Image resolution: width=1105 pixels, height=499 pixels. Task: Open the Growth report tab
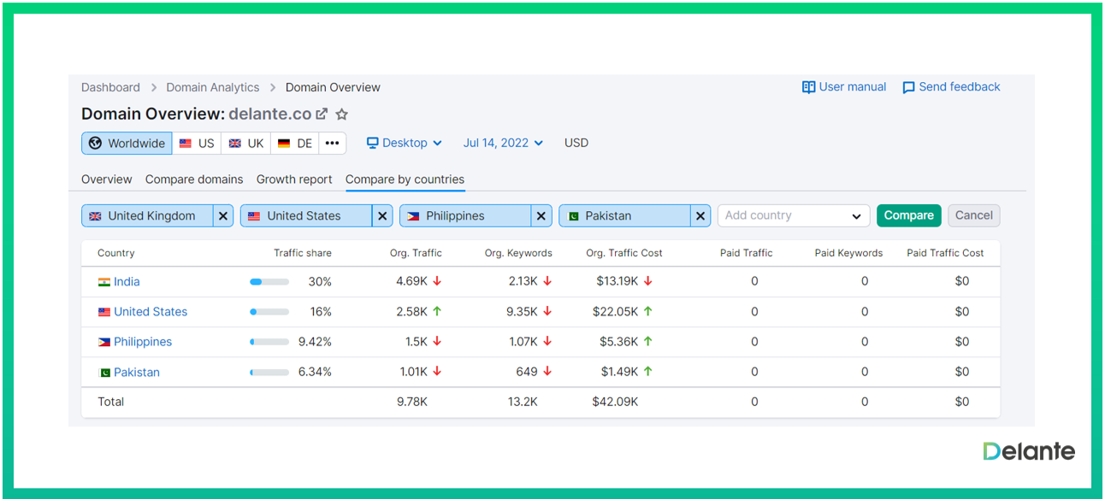pos(294,179)
